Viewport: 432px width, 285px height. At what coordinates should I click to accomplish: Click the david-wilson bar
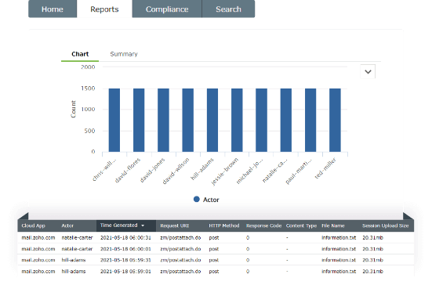[x=188, y=120]
